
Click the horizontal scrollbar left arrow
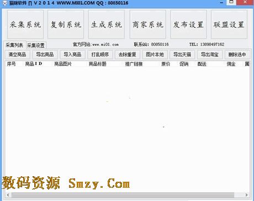point(8,195)
